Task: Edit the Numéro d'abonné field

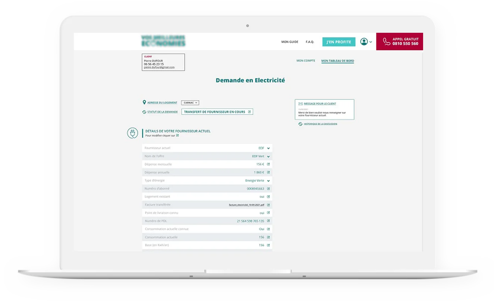Action: pos(268,188)
